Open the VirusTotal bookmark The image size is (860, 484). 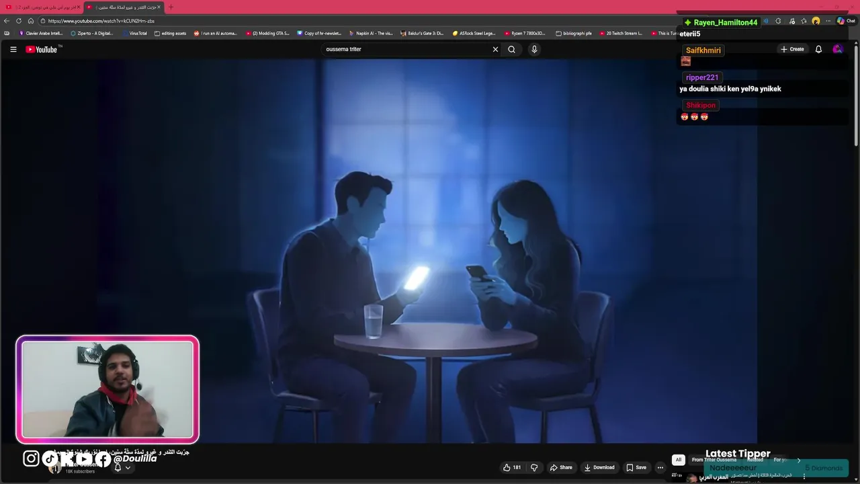point(134,33)
